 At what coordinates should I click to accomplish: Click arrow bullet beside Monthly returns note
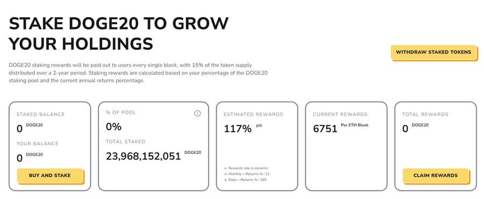click(225, 174)
